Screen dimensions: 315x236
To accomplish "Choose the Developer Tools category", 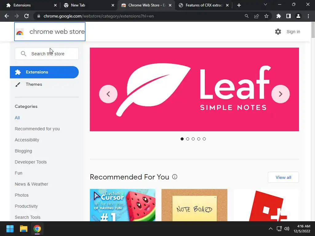I will (31, 162).
